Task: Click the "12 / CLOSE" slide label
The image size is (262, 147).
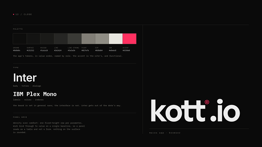Action: [24, 14]
